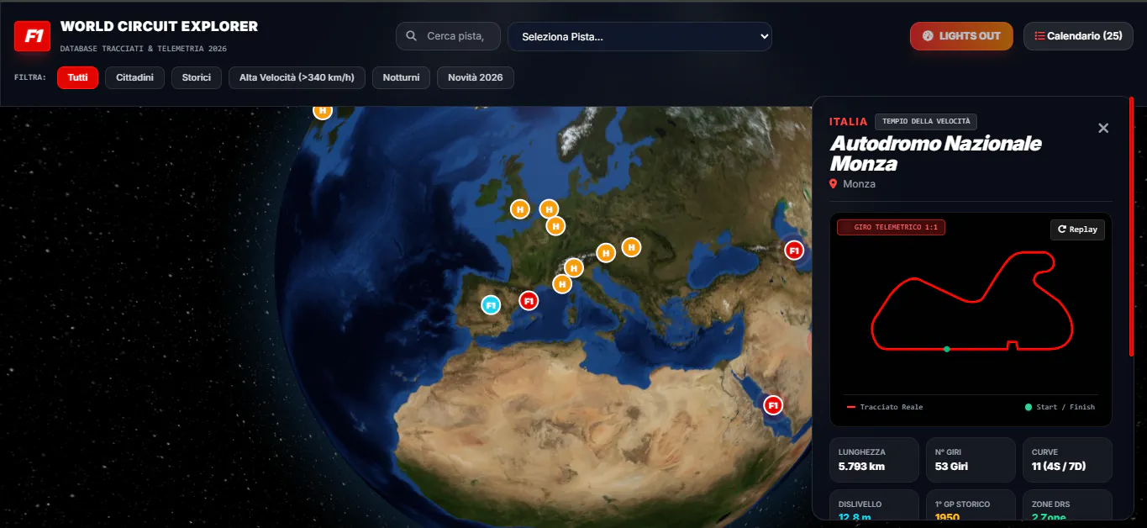Screen dimensions: 1147x528
Task: Select the cyan F1 marker in central Spain
Action: pyautogui.click(x=491, y=304)
